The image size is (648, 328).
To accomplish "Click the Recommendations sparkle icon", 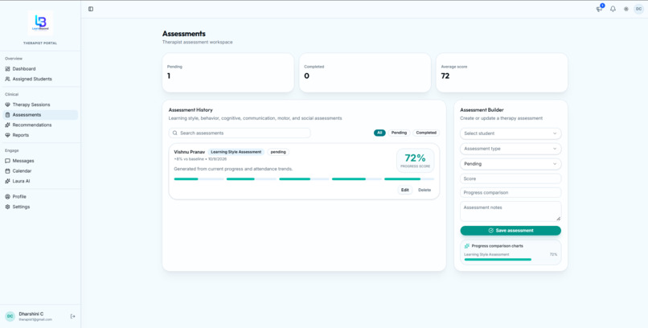I will click(7, 125).
